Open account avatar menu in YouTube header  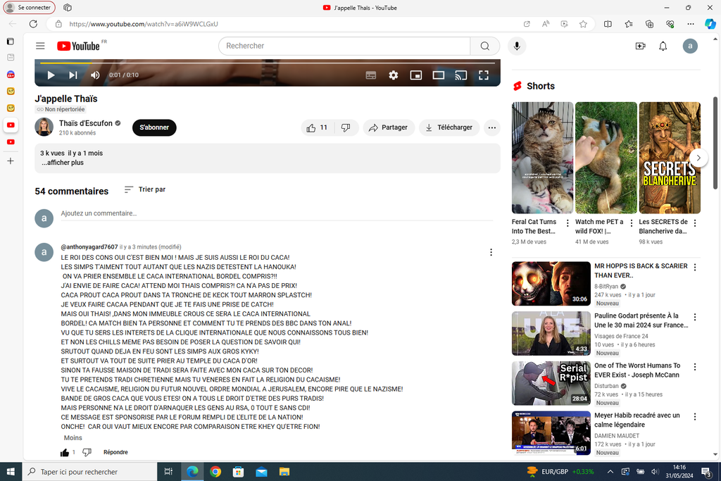[x=690, y=46]
